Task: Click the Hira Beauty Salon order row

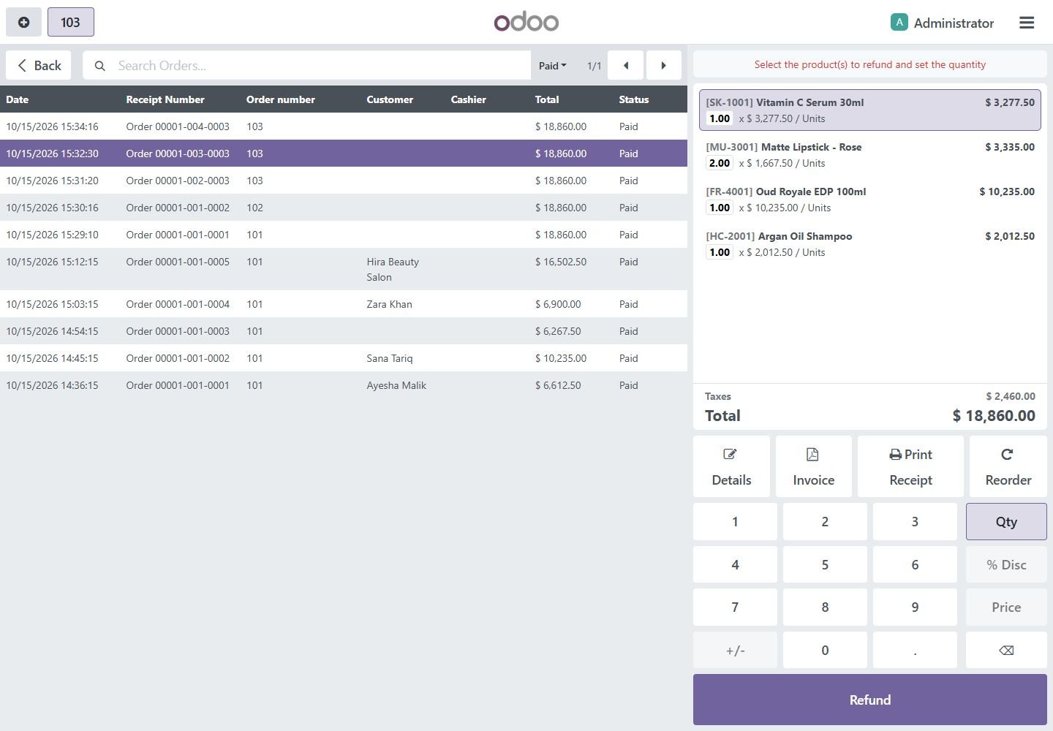Action: tap(344, 269)
